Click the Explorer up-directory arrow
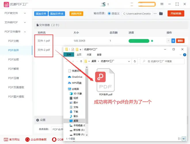 pyautogui.click(x=81, y=61)
